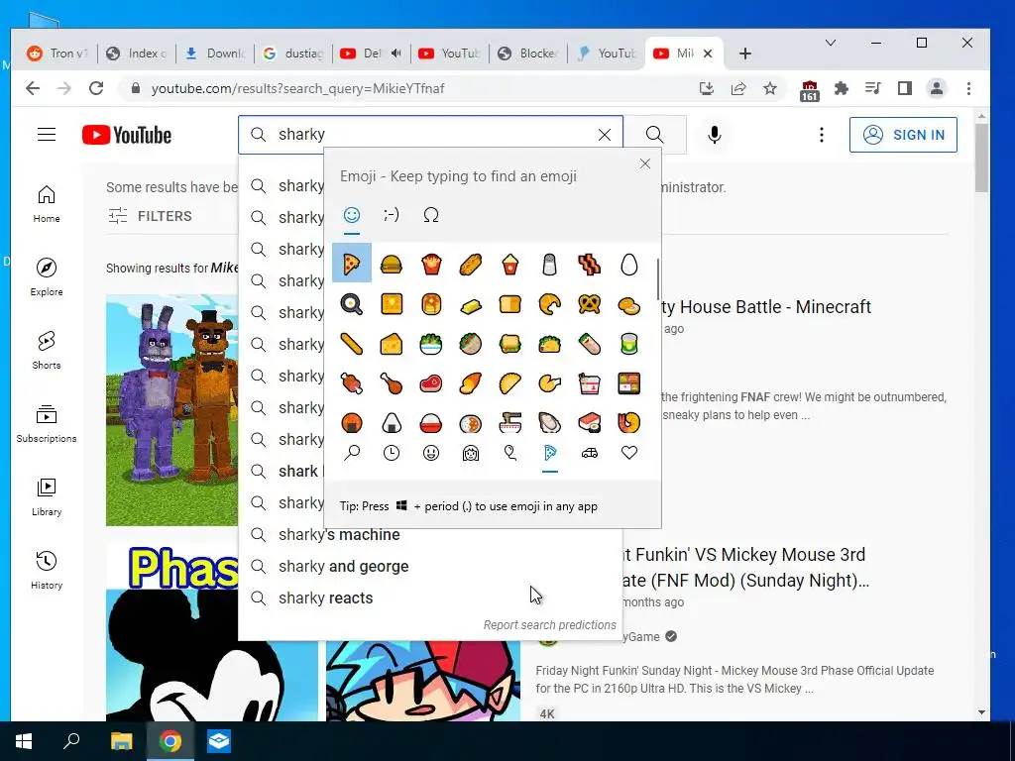1015x761 pixels.
Task: Close the emoji picker panel
Action: [x=644, y=163]
